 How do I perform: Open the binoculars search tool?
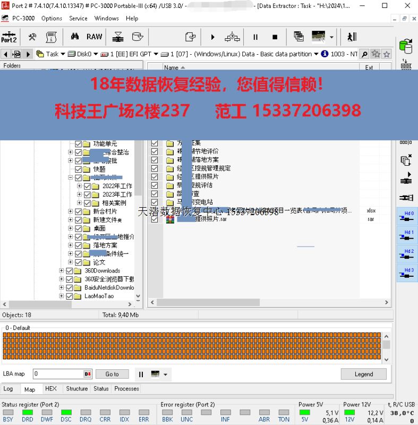pos(75,37)
